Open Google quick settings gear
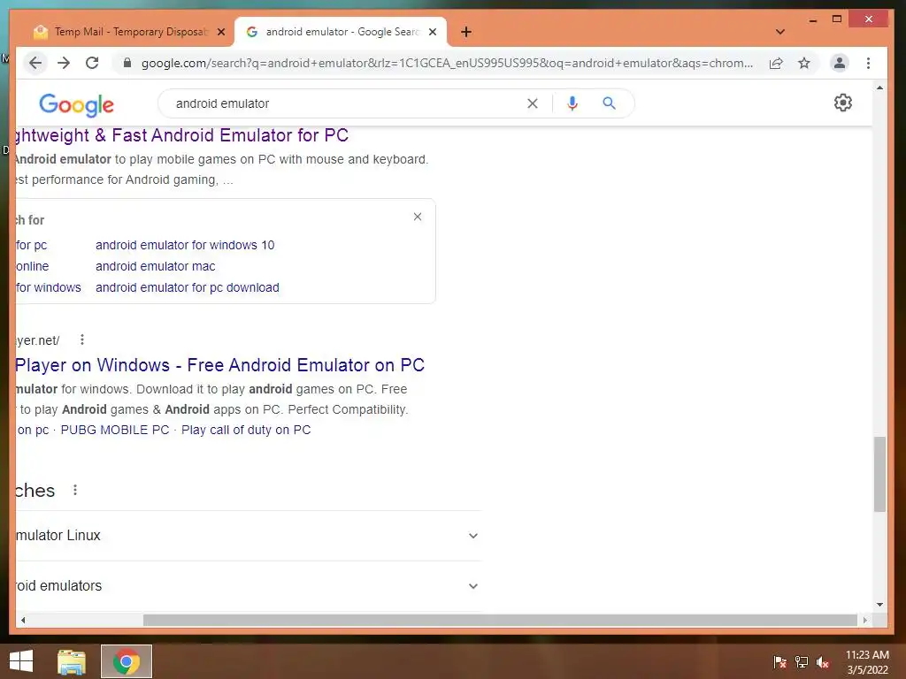 tap(843, 103)
